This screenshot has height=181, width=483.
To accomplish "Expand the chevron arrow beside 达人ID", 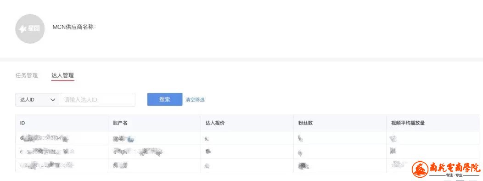I will tap(53, 100).
